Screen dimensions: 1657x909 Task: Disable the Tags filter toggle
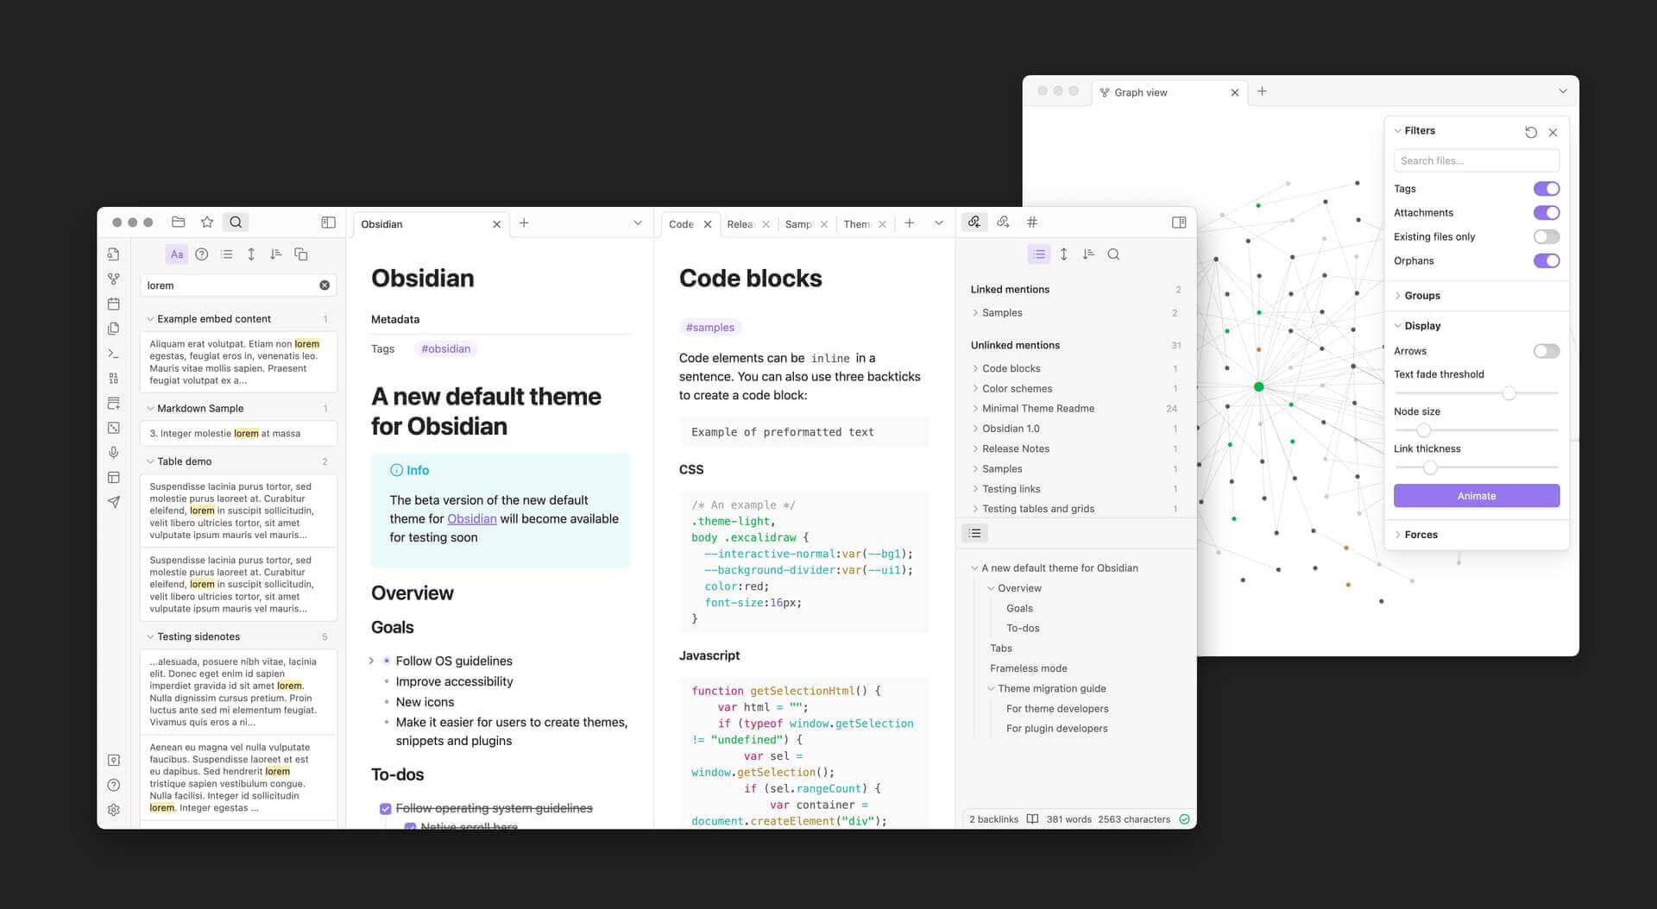click(x=1546, y=189)
